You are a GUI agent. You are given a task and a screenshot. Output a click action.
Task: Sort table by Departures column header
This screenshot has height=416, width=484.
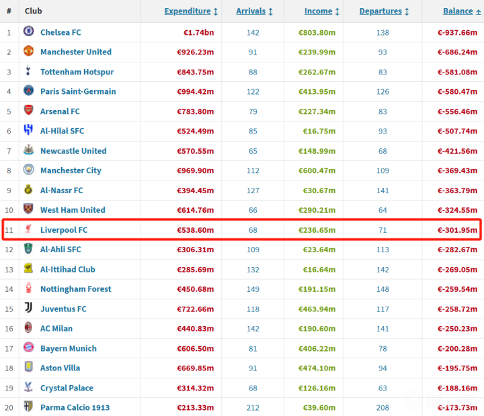pos(380,11)
